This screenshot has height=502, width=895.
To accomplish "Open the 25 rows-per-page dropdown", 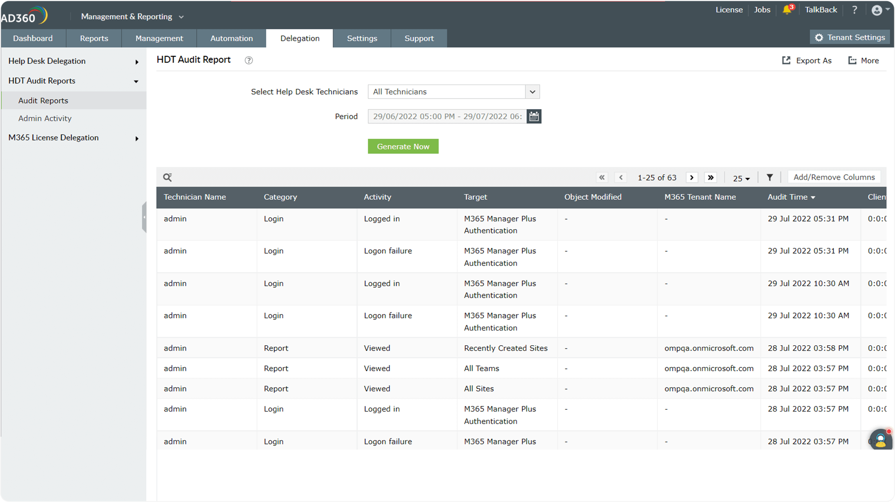I will tap(741, 178).
